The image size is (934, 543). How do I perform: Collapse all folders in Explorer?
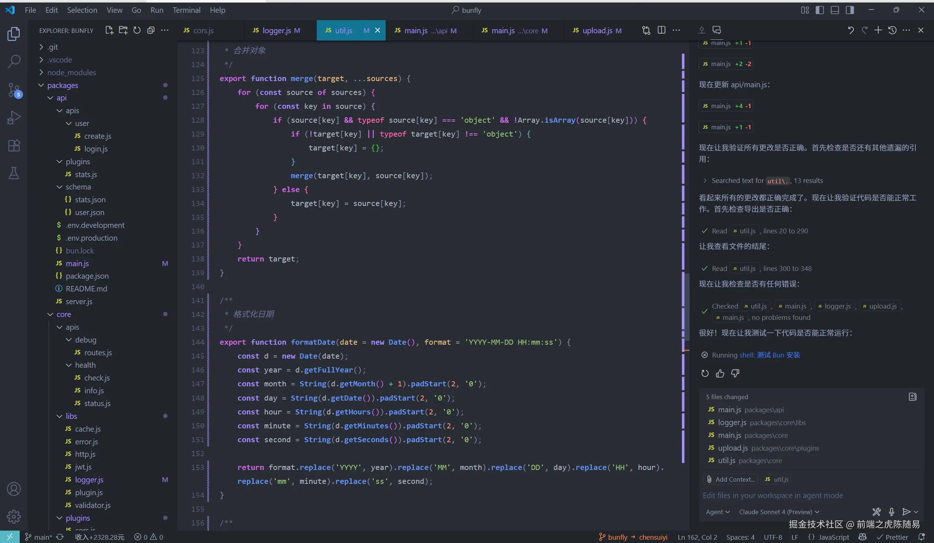coord(150,30)
